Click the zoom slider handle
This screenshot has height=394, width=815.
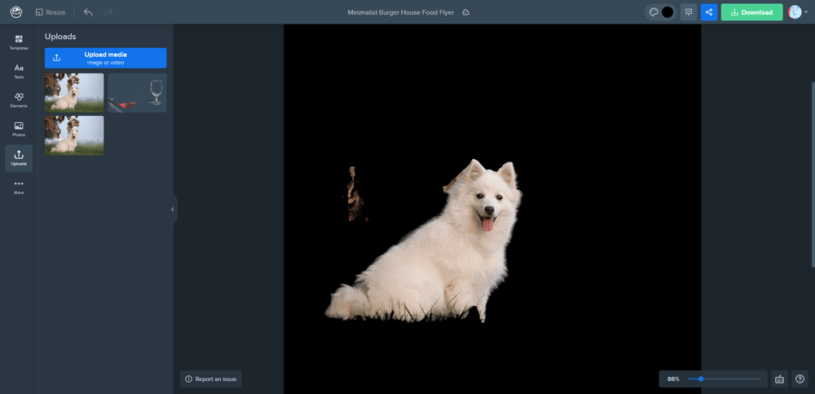pos(701,379)
